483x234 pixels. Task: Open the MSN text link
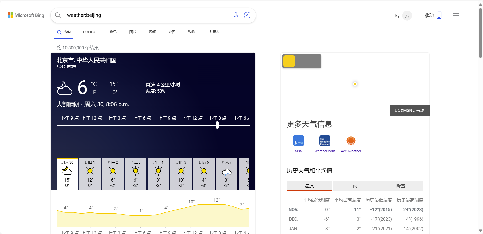298,151
